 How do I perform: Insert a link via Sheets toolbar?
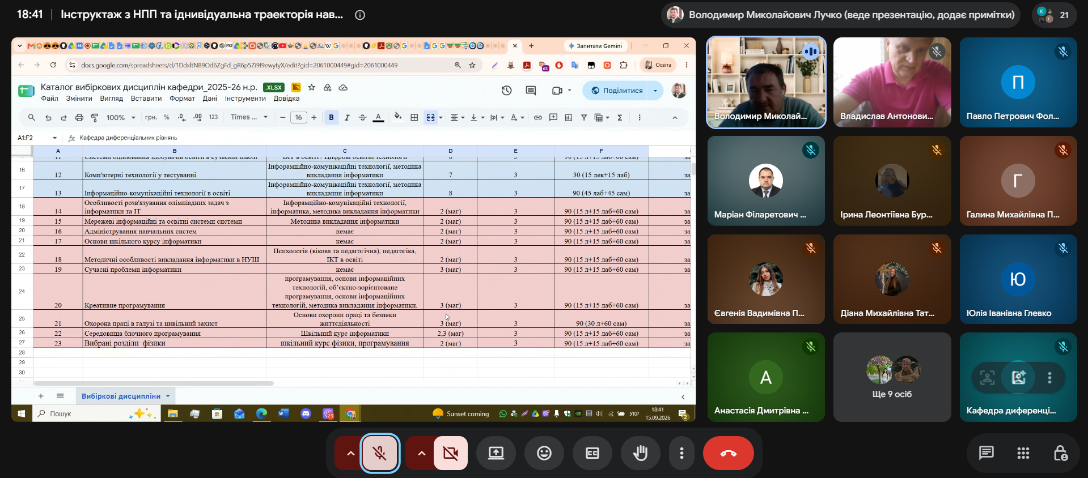[538, 118]
